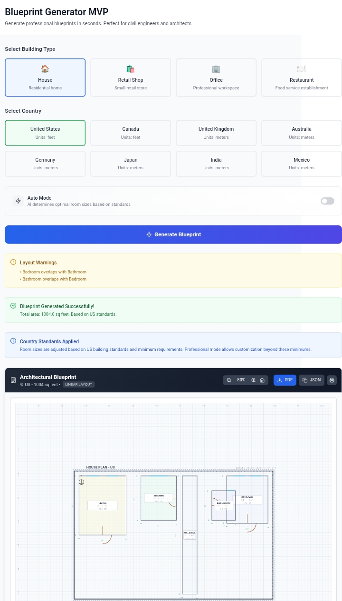Select the House building type

tap(45, 78)
